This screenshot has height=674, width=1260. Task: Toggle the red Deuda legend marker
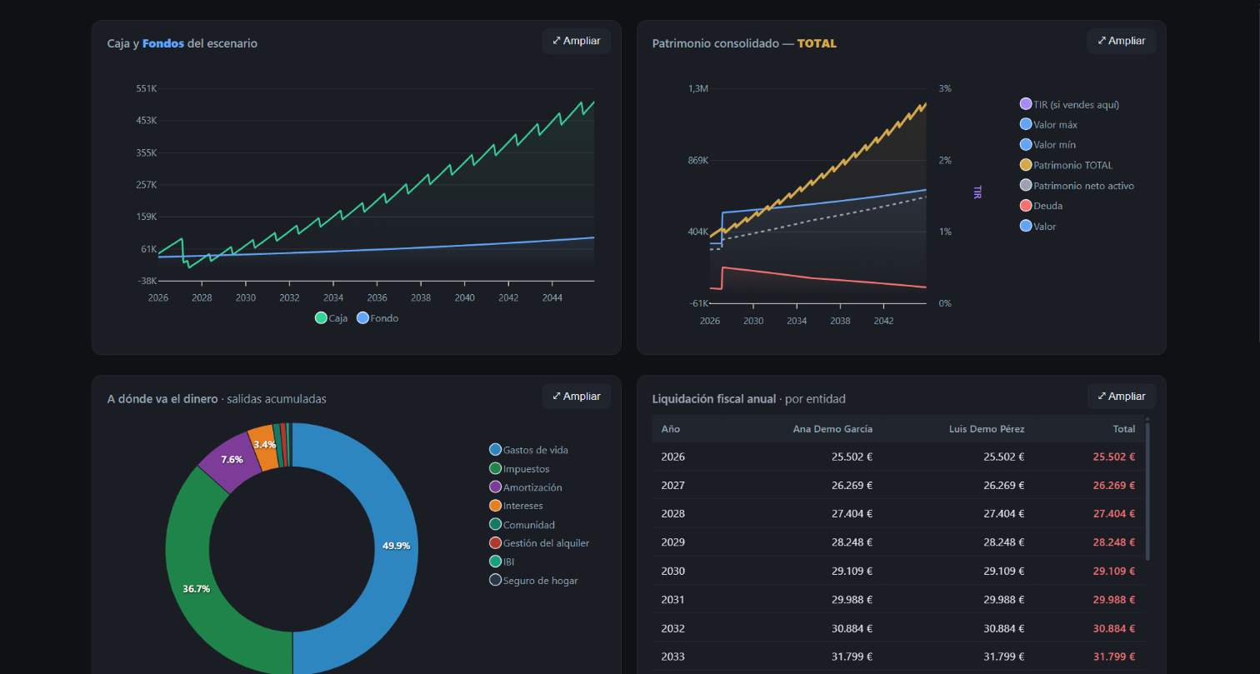coord(1026,206)
